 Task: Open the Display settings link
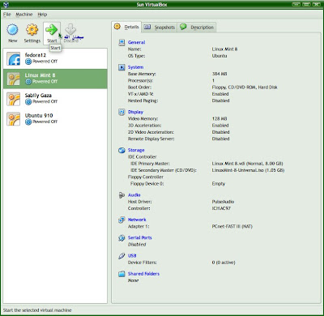point(135,112)
